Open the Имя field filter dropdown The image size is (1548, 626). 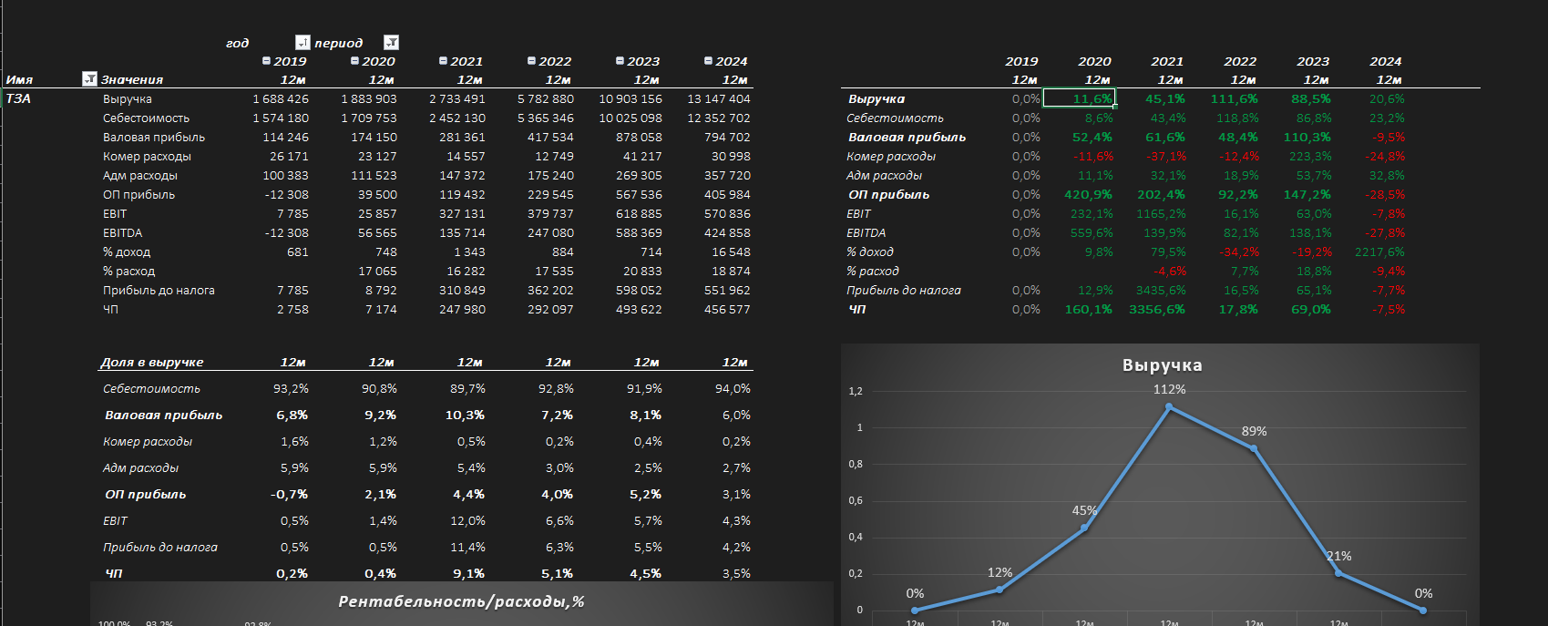[x=89, y=79]
